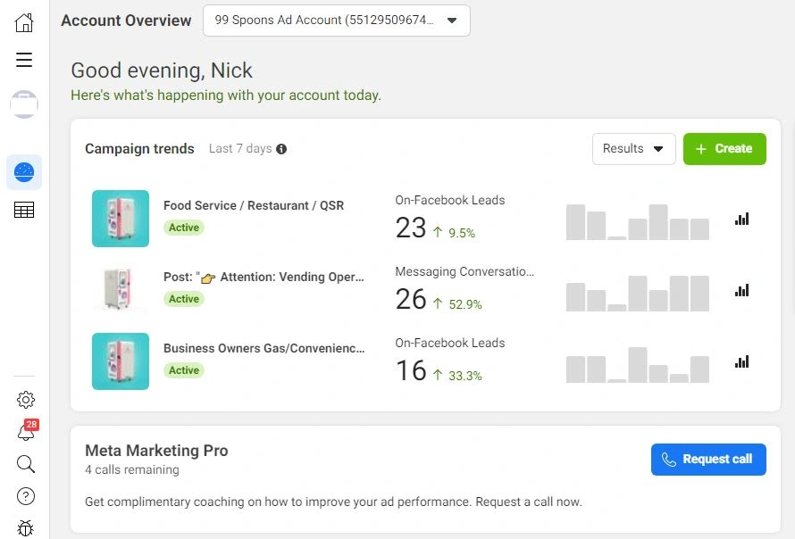
Task: Click the Campaign trends heading
Action: (139, 149)
